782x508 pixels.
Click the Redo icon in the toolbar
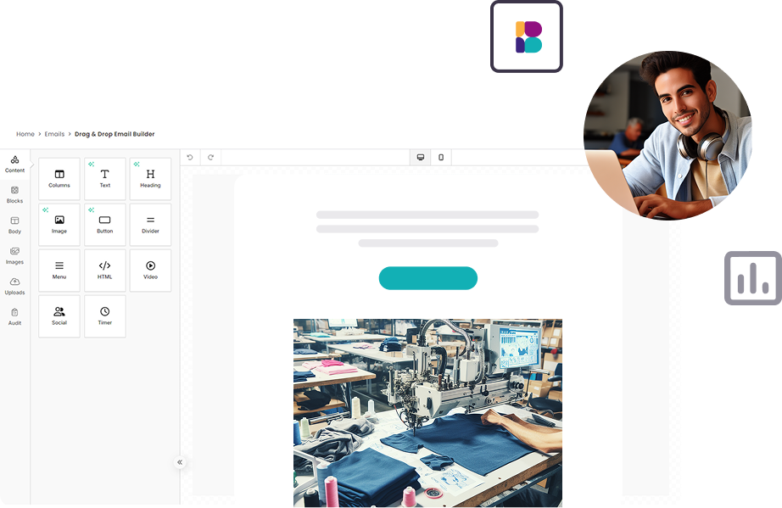point(209,157)
